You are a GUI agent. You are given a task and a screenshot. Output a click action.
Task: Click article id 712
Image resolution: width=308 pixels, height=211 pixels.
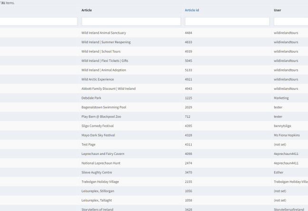[x=188, y=116]
